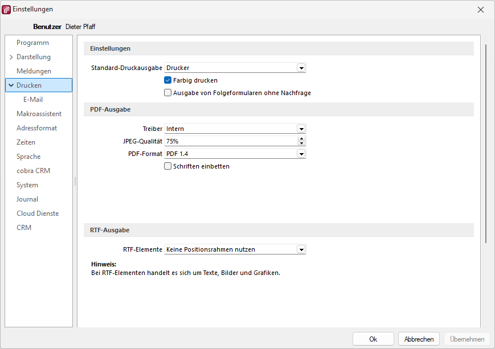
Task: Decrease JPEG-Qualität with the down spinner arrow
Action: pyautogui.click(x=301, y=143)
